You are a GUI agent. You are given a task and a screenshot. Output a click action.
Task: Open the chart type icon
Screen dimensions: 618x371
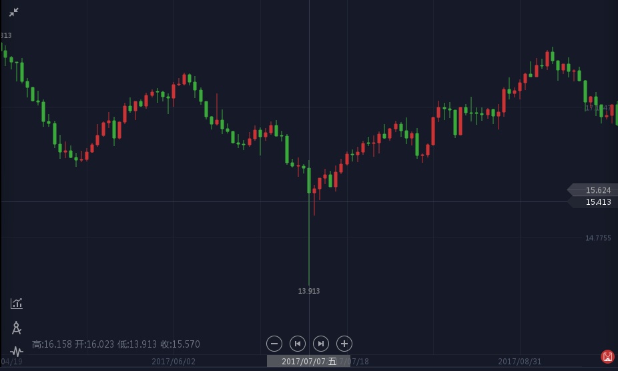click(x=17, y=304)
